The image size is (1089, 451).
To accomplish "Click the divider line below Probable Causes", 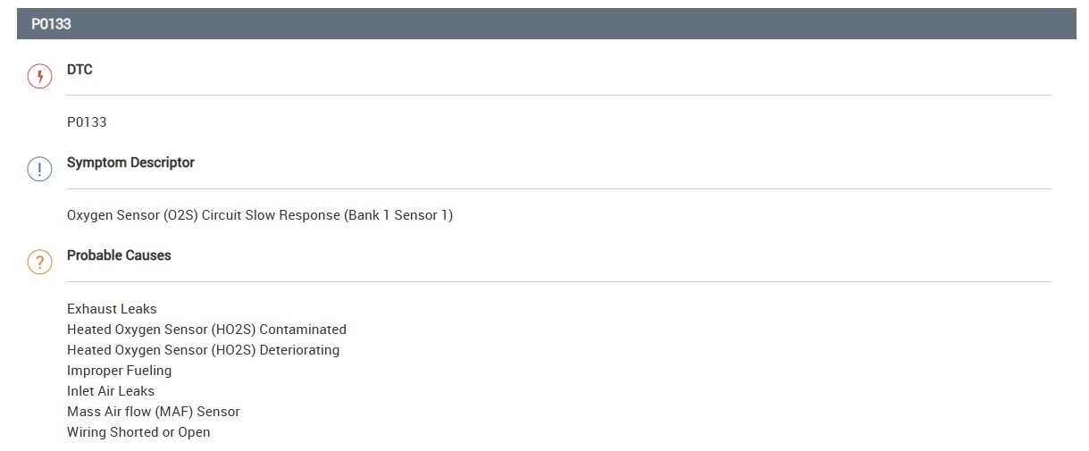I will 559,281.
